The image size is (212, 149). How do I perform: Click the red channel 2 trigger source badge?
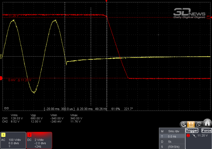[188, 135]
